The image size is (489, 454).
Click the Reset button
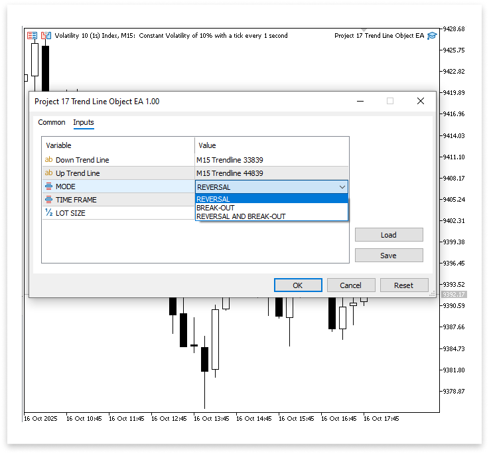click(x=404, y=285)
